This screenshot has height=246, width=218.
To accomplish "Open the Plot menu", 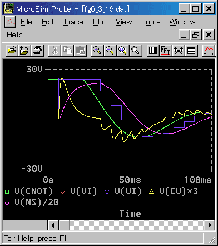I will pos(100,22).
